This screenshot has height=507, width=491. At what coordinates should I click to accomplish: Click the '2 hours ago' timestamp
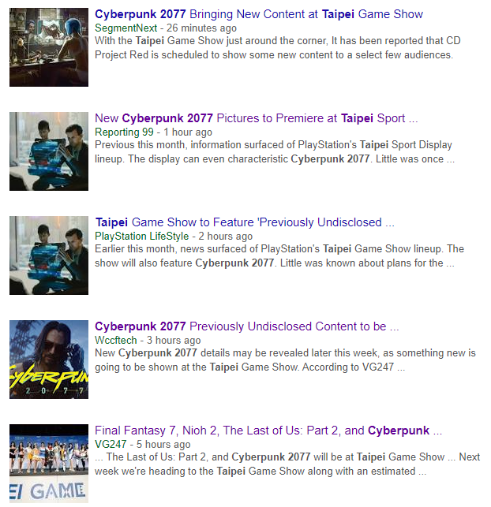(225, 237)
